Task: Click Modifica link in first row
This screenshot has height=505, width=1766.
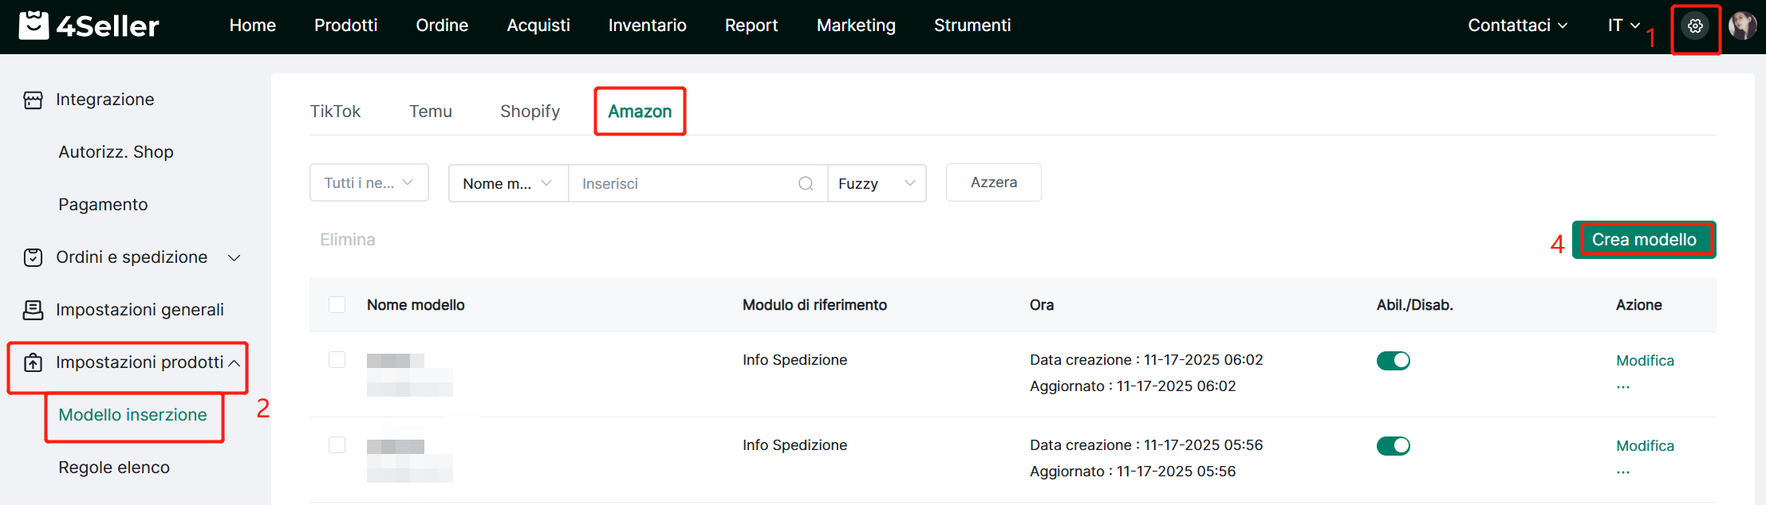Action: pyautogui.click(x=1645, y=361)
